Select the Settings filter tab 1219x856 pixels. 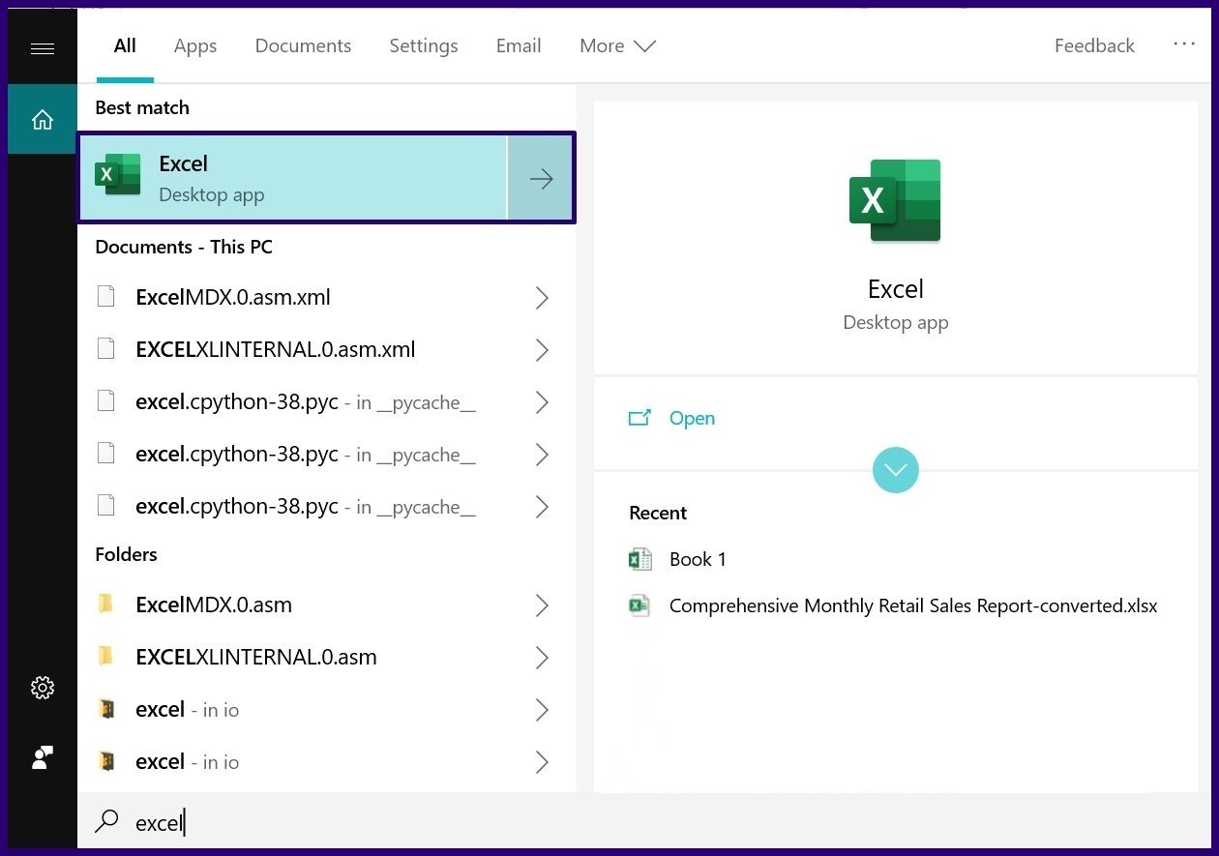tap(424, 45)
